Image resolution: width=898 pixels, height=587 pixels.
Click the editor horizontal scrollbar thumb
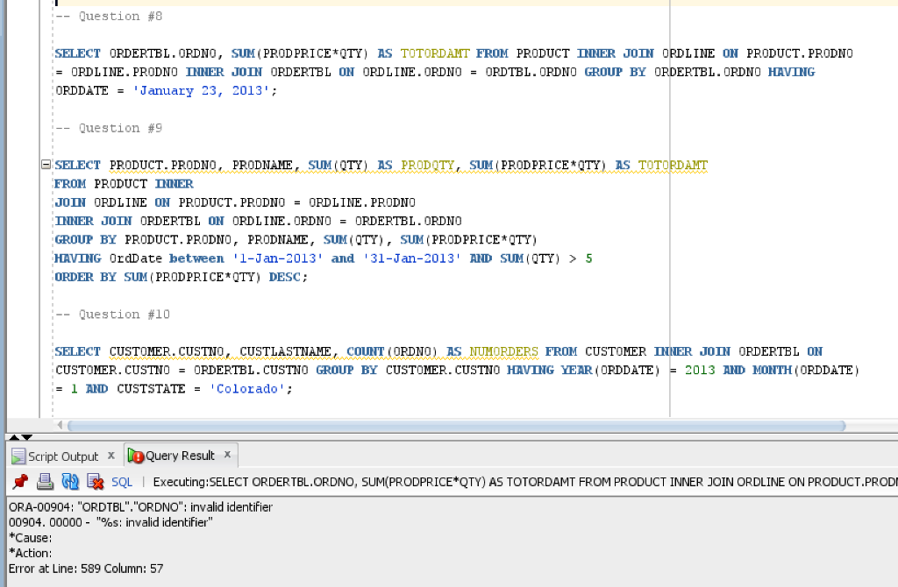(x=456, y=426)
